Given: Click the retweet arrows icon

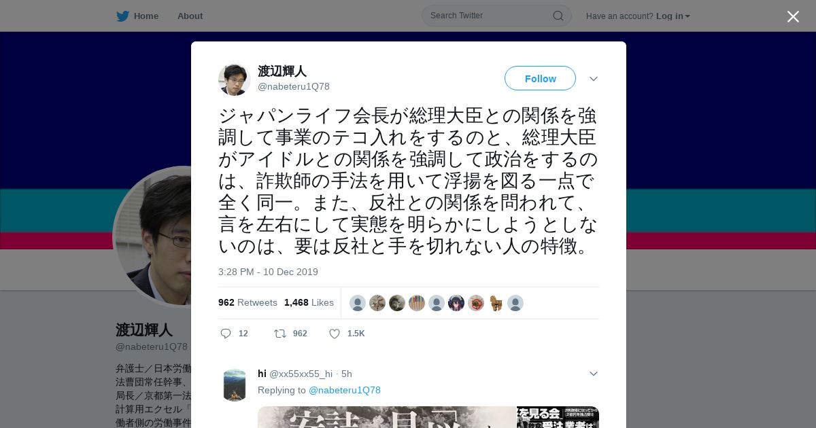Looking at the screenshot, I should pos(279,334).
